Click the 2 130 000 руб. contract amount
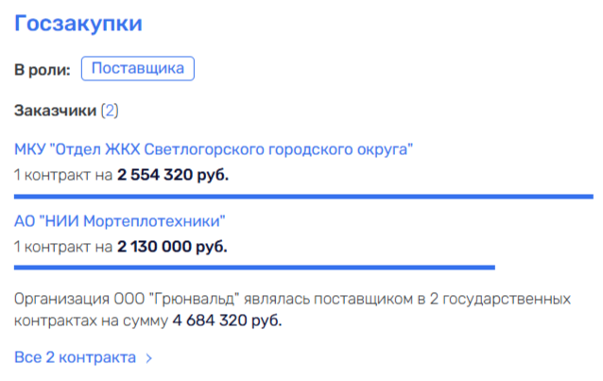The image size is (603, 381). 172,248
